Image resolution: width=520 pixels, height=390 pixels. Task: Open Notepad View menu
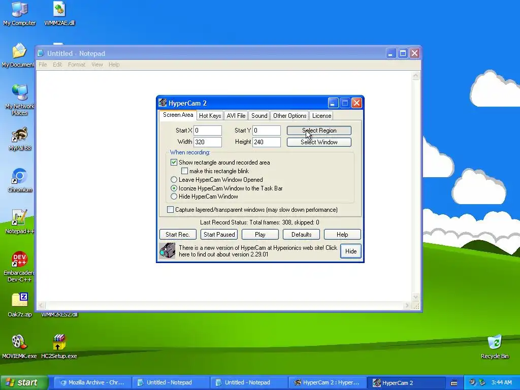coord(97,64)
